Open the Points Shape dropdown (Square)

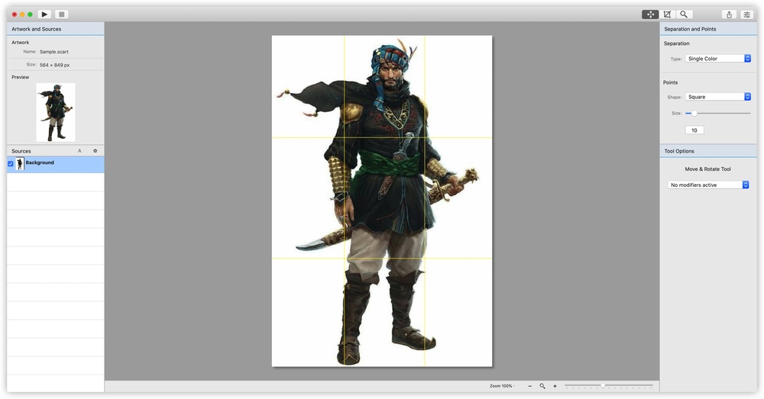click(x=717, y=97)
